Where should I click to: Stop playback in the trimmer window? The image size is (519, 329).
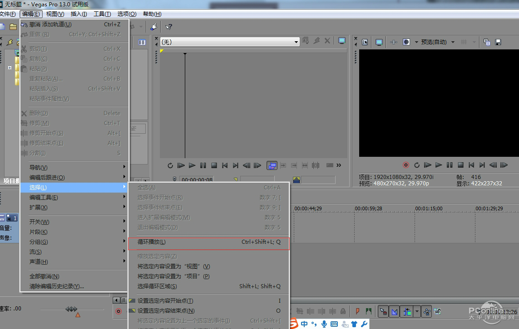coord(214,165)
